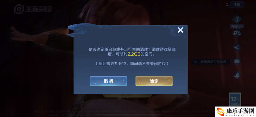The height and width of the screenshot is (117, 256).
Task: Click the 康乐手游网 watermark text
Action: point(240,110)
